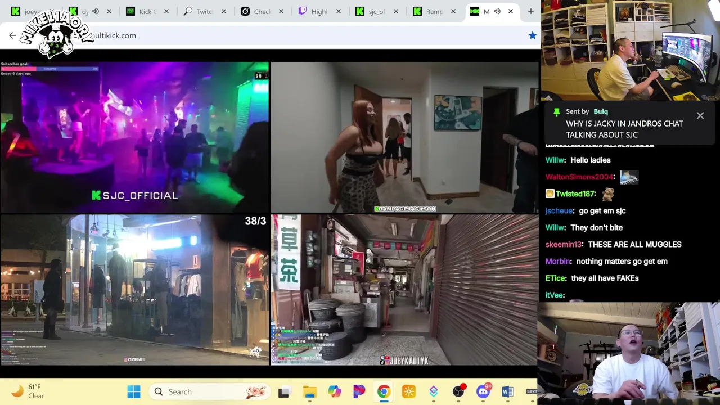Open Copilot from taskbar
Screen dimensions: 720x405
point(335,391)
